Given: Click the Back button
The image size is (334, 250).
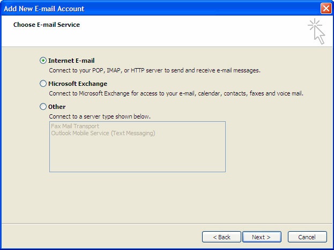Looking at the screenshot, I should [221, 237].
